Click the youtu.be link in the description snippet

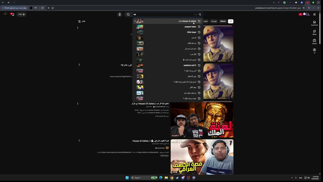pos(121,76)
